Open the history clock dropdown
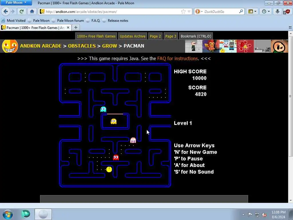This screenshot has height=220, width=293. click(x=266, y=11)
